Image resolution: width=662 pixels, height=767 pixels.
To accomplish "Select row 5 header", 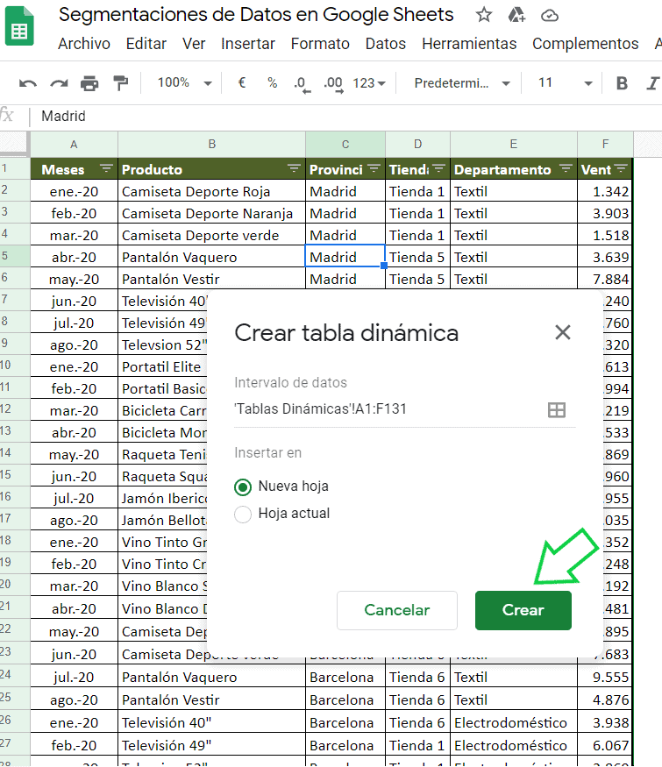I will coord(15,256).
